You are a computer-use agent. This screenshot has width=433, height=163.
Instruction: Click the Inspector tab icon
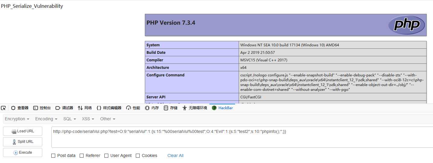tap(13, 108)
